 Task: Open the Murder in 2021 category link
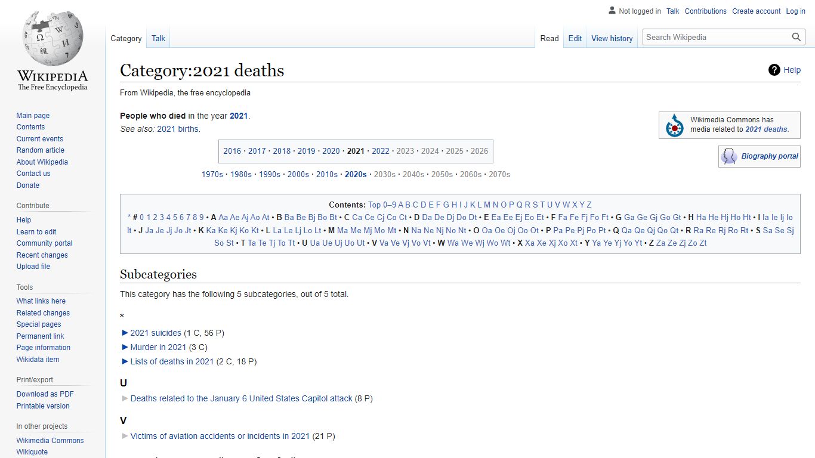(158, 347)
